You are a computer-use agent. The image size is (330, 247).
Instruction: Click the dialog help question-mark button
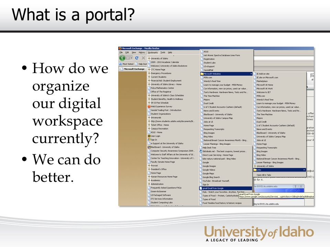click(x=295, y=186)
